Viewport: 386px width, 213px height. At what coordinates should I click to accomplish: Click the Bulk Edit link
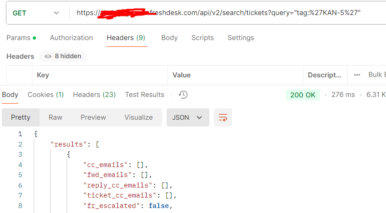[377, 75]
